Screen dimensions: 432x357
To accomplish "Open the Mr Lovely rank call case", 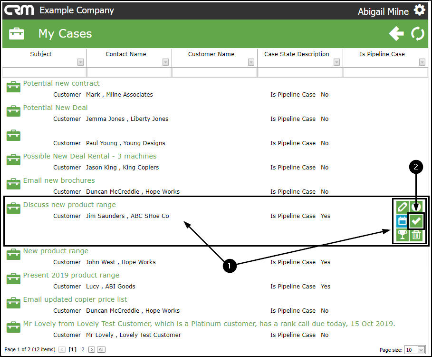I will point(209,324).
